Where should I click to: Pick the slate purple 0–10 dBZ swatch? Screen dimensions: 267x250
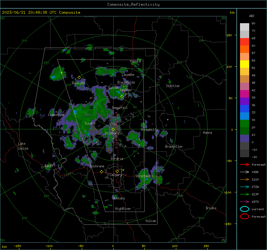pos(244,139)
